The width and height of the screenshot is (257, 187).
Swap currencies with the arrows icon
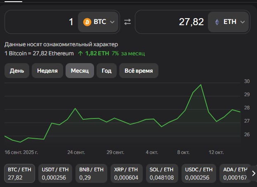point(127,22)
